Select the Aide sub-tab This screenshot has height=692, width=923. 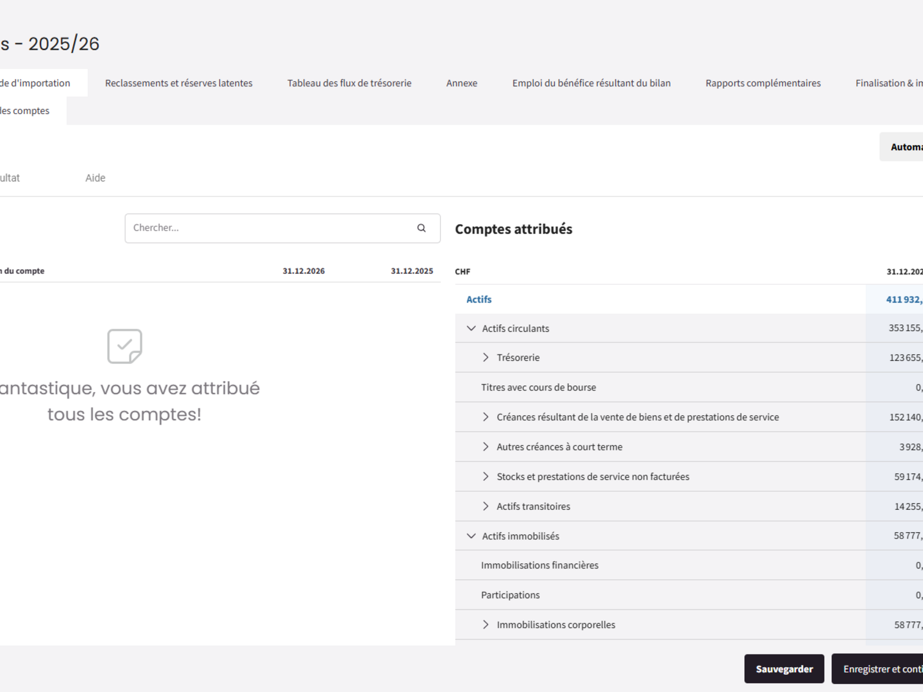[x=95, y=178]
